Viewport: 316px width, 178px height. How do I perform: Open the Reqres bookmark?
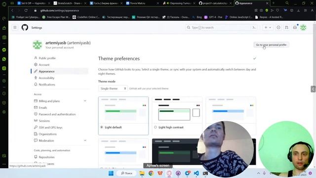point(269,17)
